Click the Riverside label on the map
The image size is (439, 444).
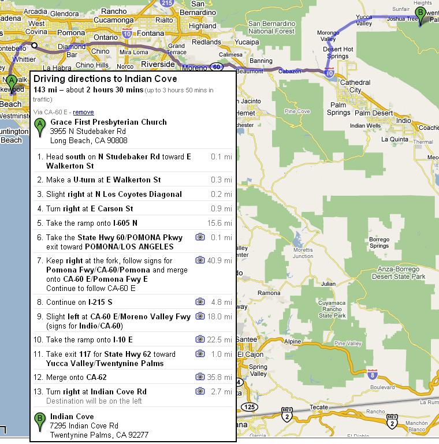pos(158,64)
